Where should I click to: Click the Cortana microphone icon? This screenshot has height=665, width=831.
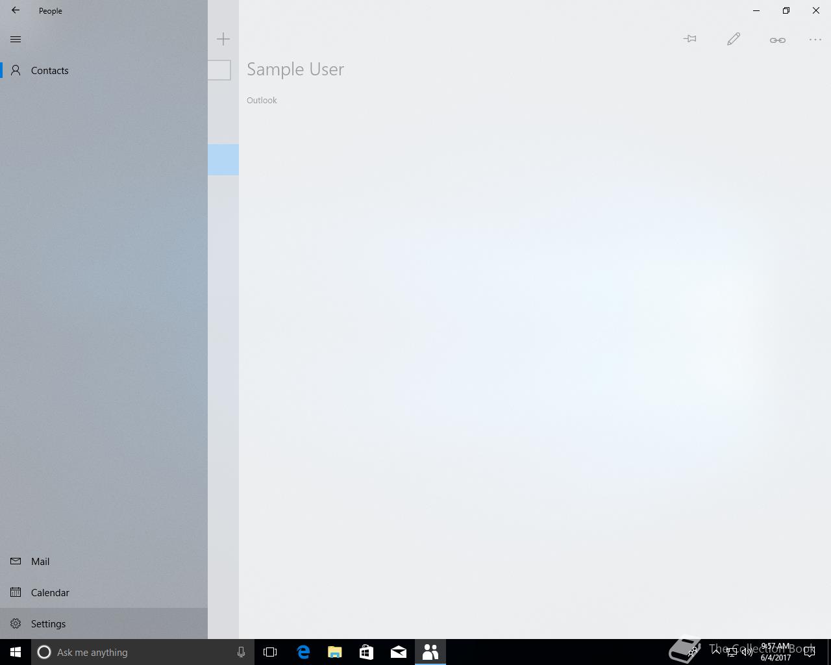tap(241, 652)
